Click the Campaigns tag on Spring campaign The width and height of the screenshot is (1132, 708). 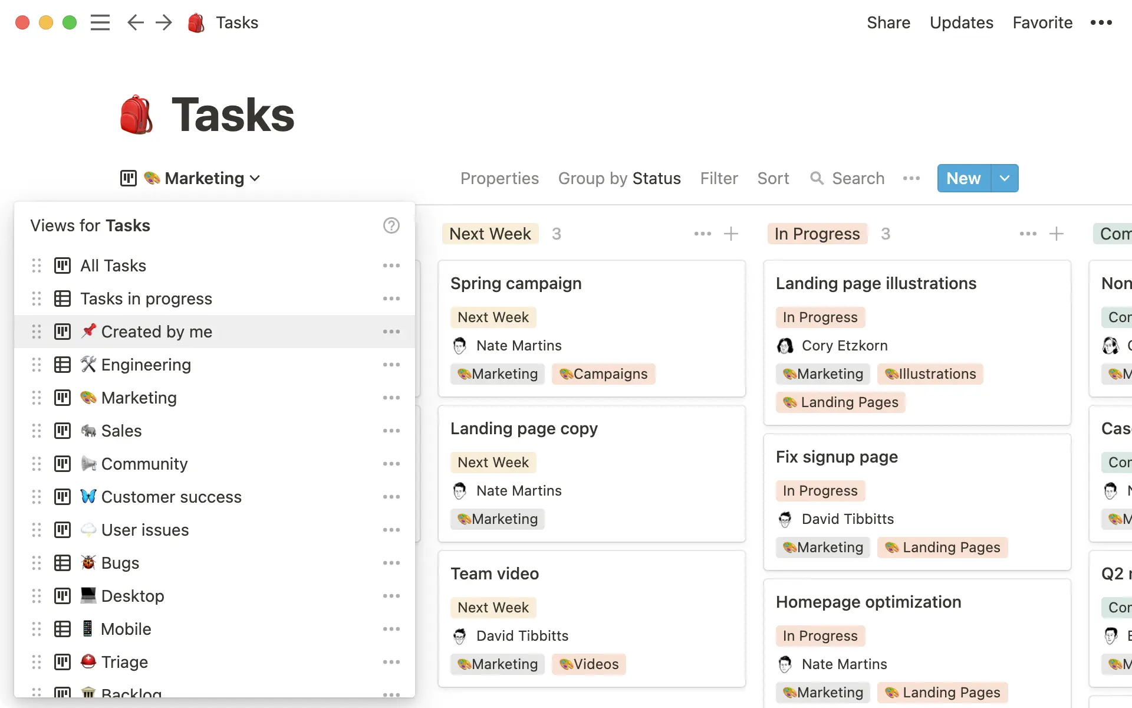(604, 373)
